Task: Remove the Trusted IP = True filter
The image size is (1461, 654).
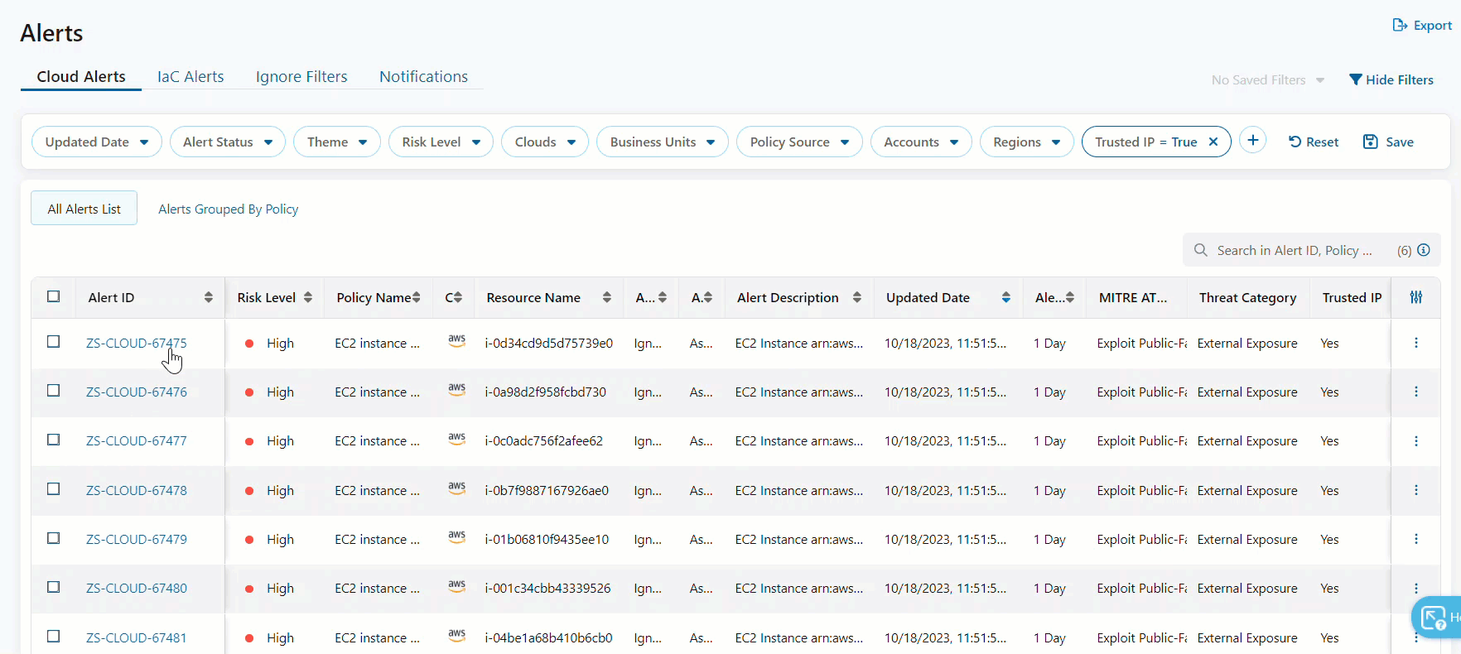Action: [1213, 142]
